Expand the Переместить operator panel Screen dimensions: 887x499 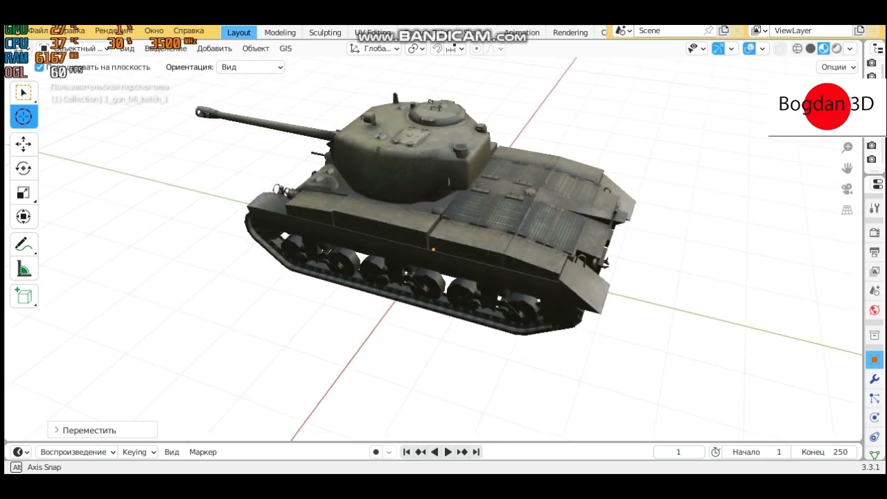point(103,430)
